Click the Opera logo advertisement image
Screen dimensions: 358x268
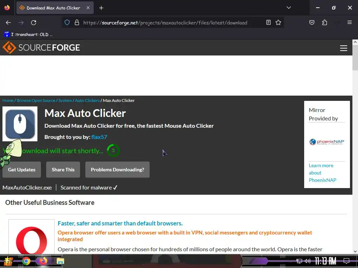pos(31,237)
